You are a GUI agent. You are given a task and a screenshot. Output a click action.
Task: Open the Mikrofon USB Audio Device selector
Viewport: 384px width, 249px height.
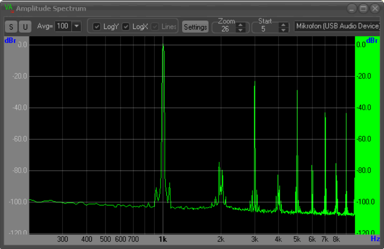click(338, 26)
